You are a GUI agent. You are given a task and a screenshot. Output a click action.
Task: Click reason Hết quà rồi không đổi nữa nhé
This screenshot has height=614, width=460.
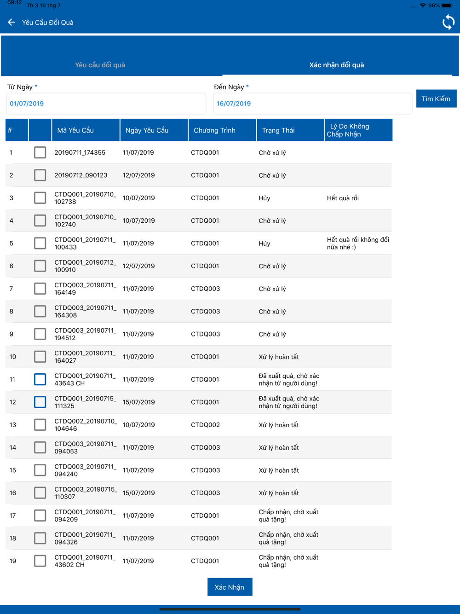(358, 243)
